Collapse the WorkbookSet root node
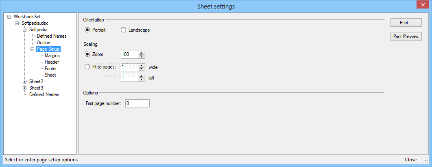This screenshot has width=432, height=167. tap(9, 17)
